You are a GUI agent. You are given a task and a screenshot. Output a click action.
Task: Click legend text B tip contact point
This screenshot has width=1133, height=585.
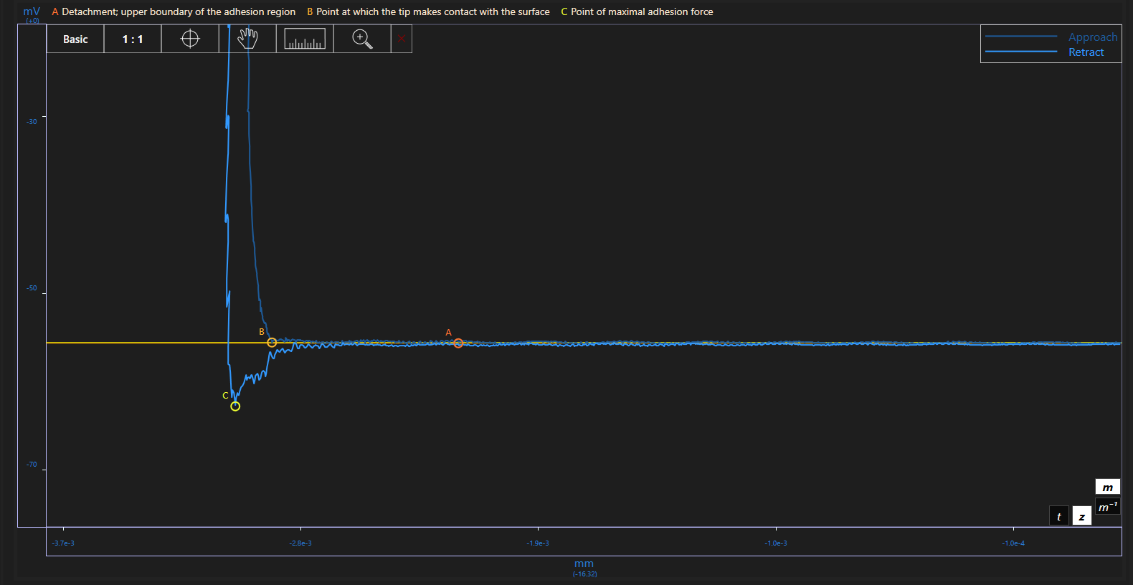[428, 11]
